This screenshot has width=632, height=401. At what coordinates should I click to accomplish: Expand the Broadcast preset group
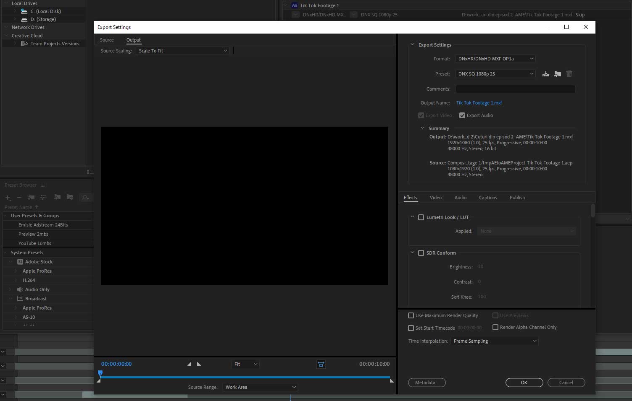point(11,298)
